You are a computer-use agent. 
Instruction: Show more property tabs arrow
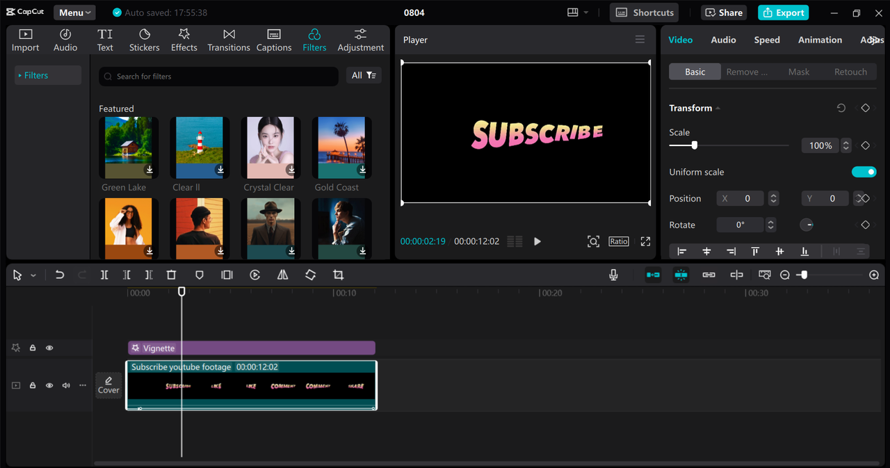click(x=874, y=40)
